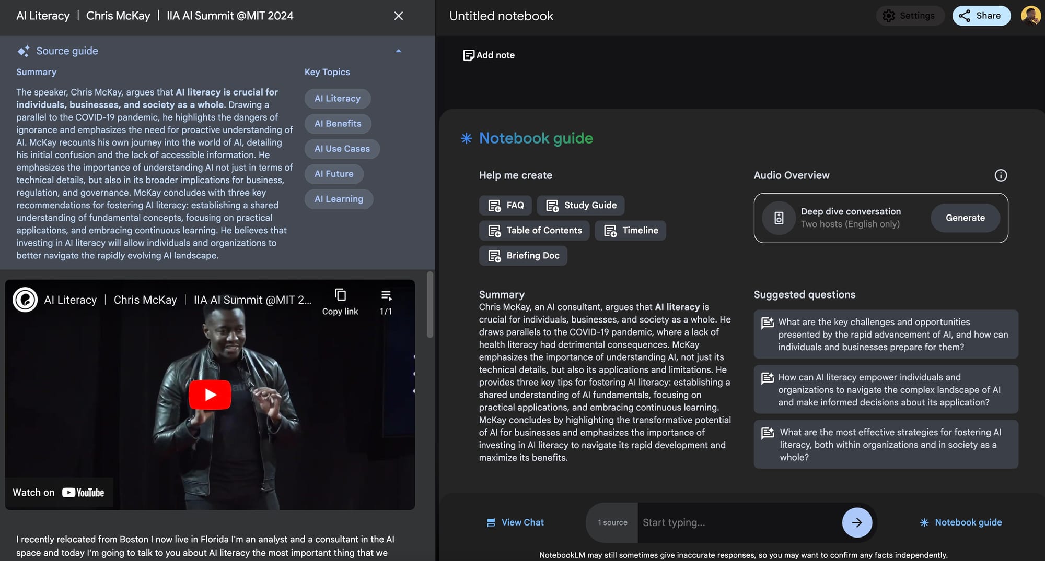Click the 1 source selector
Screen dimensions: 1045x561
tap(612, 522)
